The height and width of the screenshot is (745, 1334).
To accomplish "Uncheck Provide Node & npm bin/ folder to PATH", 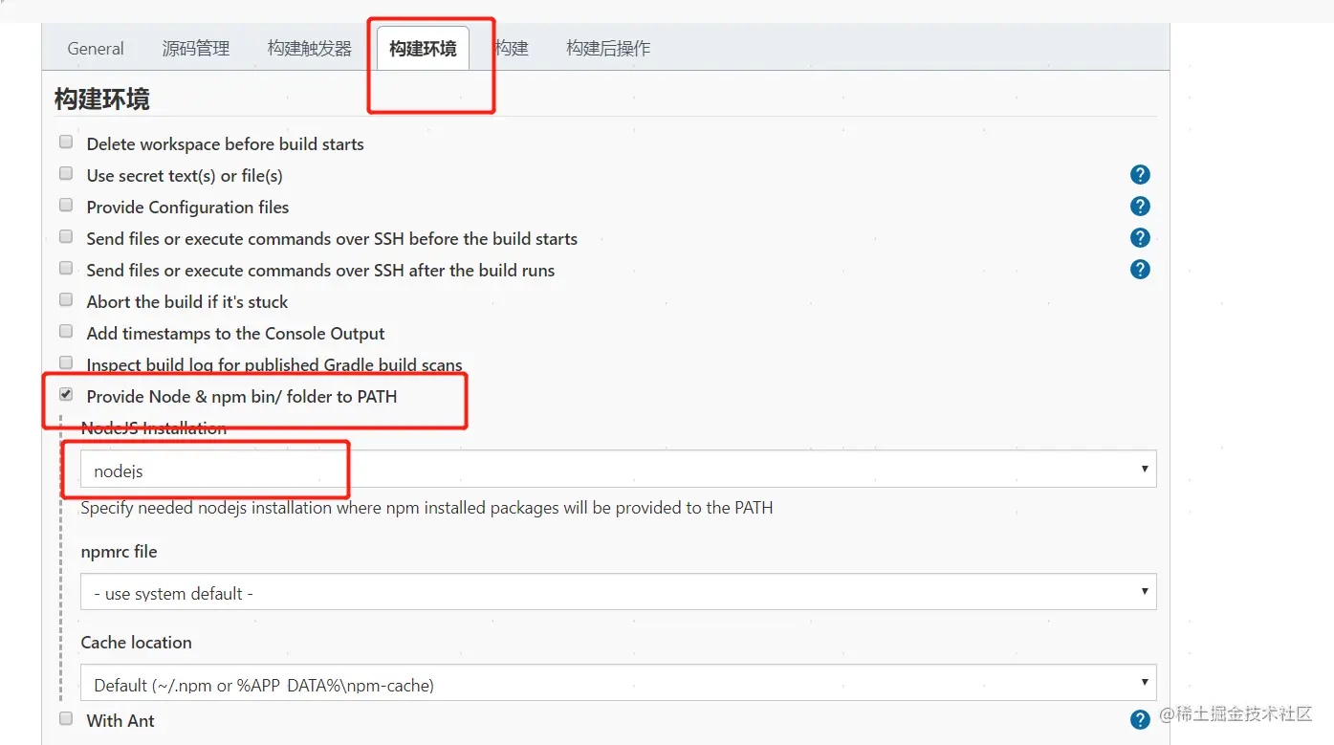I will (x=66, y=395).
